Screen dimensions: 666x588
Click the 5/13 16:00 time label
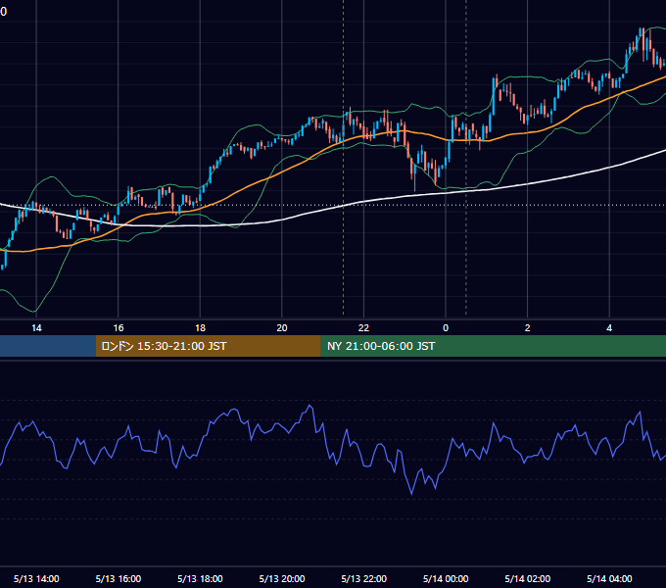(119, 578)
